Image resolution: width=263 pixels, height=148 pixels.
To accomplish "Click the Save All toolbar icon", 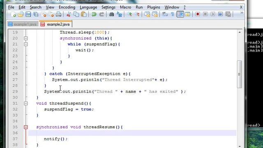I will coord(36,14).
